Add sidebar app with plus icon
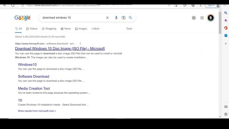 click(x=226, y=44)
